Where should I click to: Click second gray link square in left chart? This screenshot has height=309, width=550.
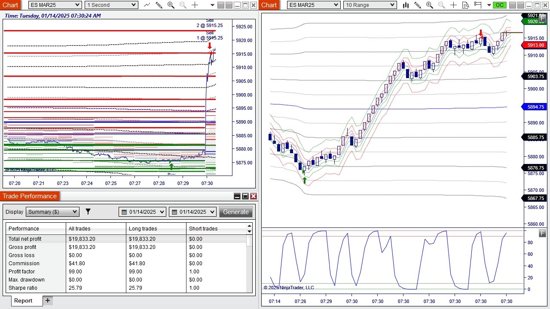coord(229,5)
